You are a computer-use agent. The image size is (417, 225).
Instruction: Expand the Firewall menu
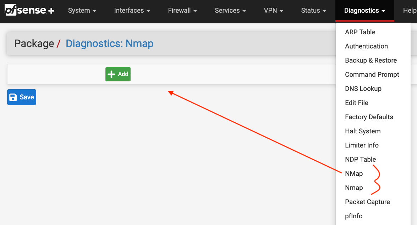182,11
